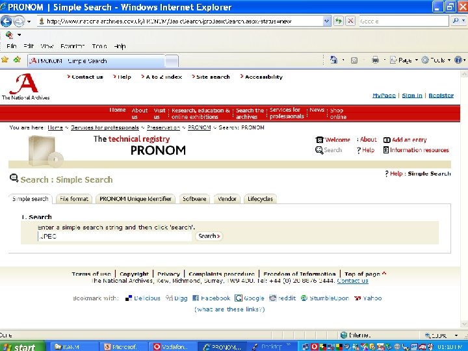Image resolution: width=468 pixels, height=351 pixels.
Task: Click The National Archives logo
Action: (25, 86)
